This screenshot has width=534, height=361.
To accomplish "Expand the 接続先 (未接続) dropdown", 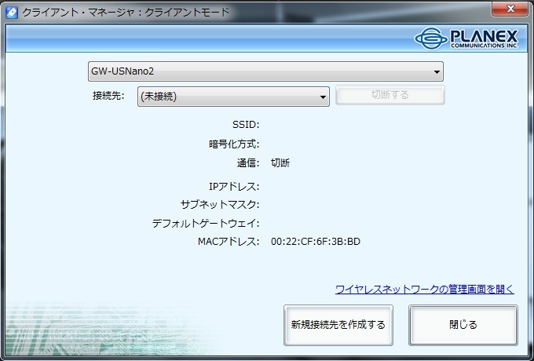I will click(x=234, y=97).
